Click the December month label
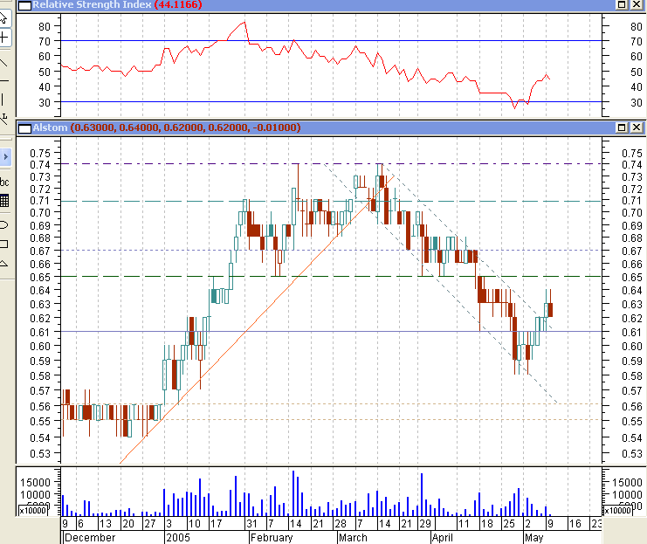This screenshot has width=647, height=544. coord(90,538)
